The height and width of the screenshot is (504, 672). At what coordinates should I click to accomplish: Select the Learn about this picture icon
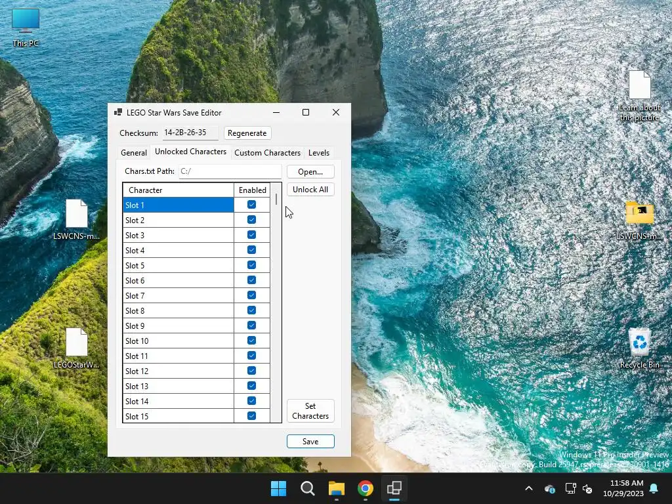click(x=639, y=96)
